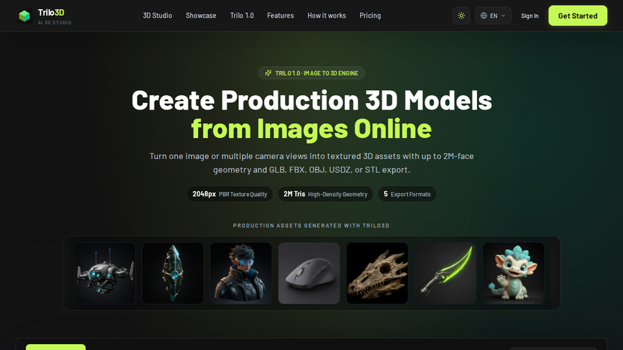Click the Get Started button

pyautogui.click(x=578, y=16)
